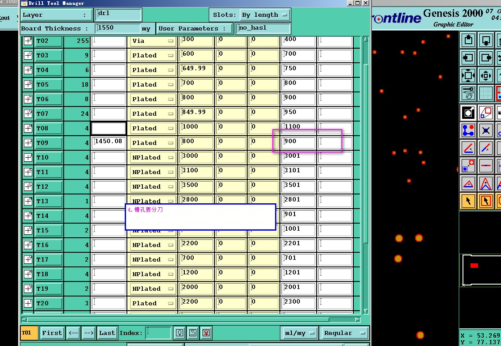501x346 pixels.
Task: Click the blue square to red square copy icon
Action: [x=468, y=166]
